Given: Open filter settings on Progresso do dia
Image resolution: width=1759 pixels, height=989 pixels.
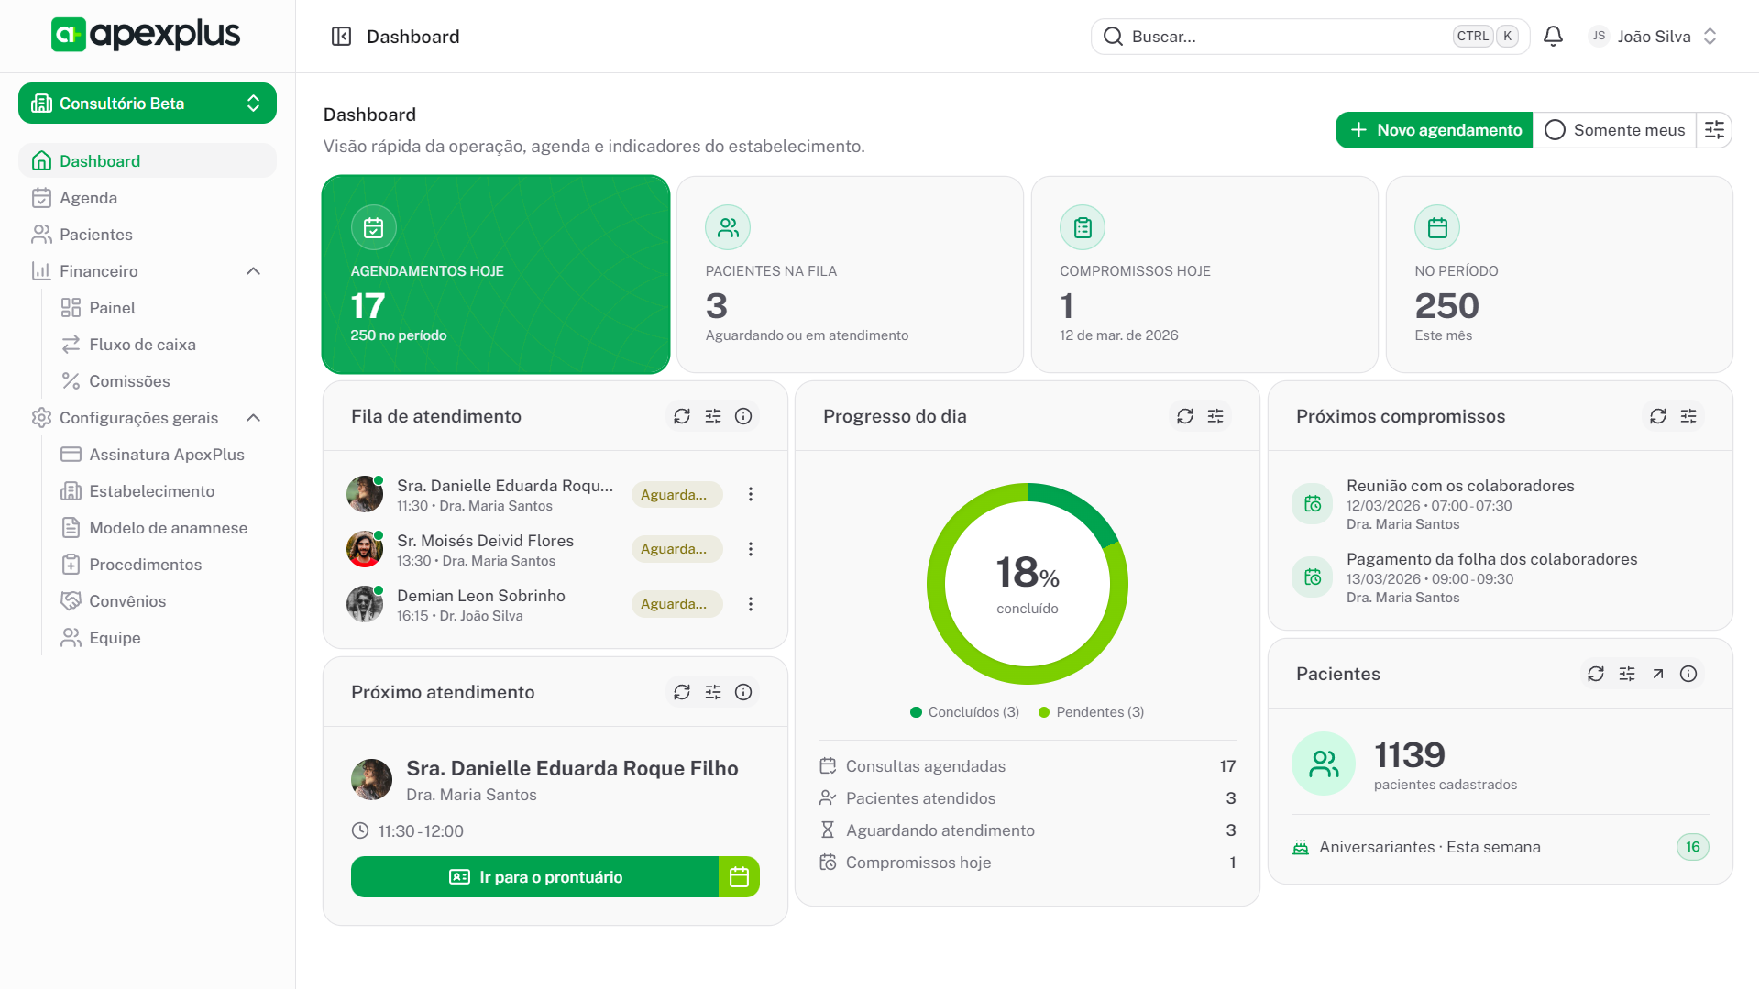Looking at the screenshot, I should coord(1215,416).
